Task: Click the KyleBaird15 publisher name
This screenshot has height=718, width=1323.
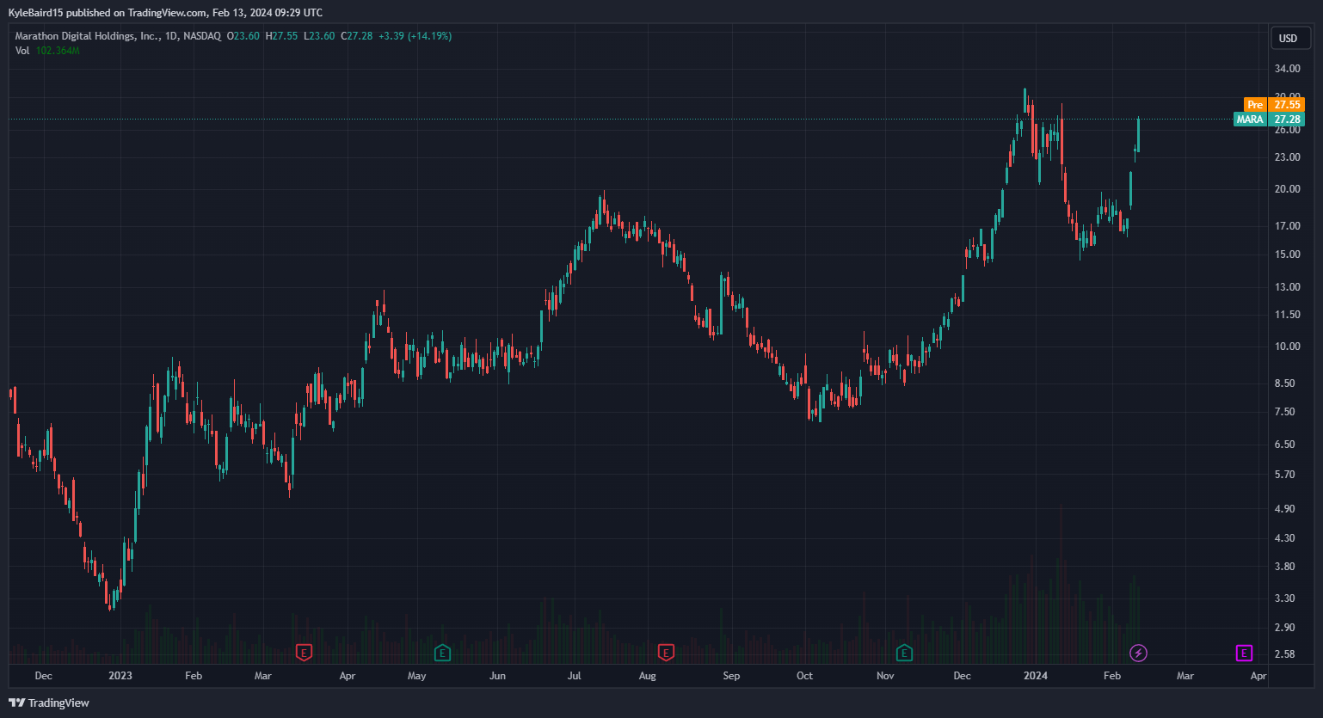Action: coord(36,13)
